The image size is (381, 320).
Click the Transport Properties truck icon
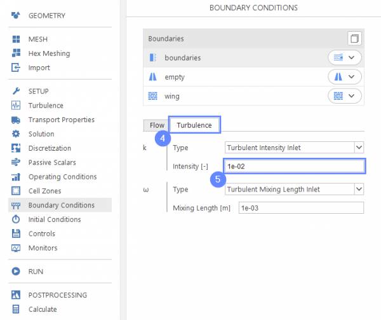pos(16,120)
